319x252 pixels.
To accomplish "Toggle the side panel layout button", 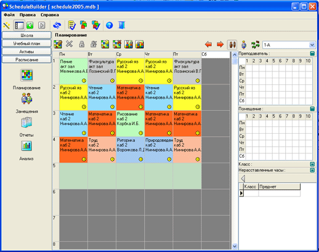I will [19, 25].
